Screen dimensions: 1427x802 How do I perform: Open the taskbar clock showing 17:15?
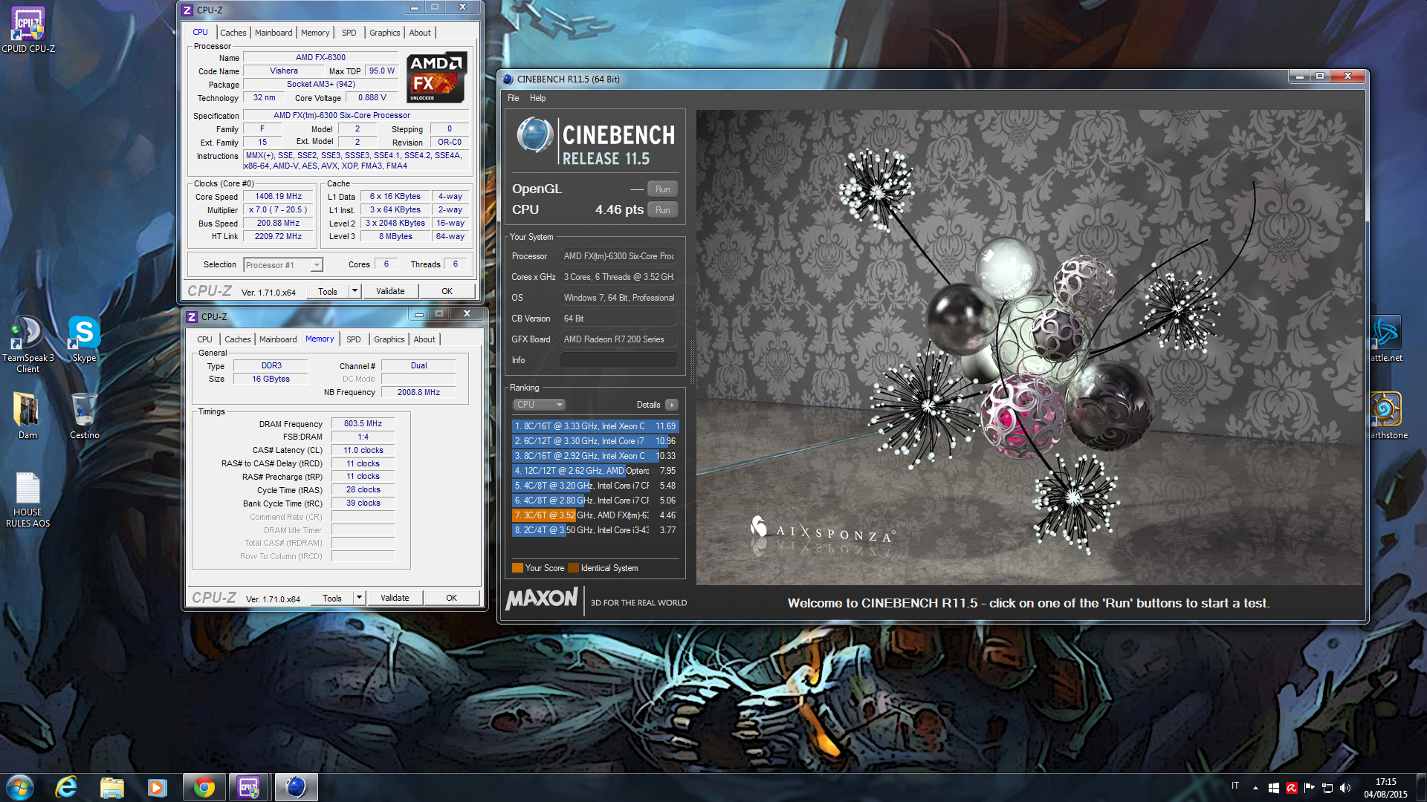(1385, 788)
